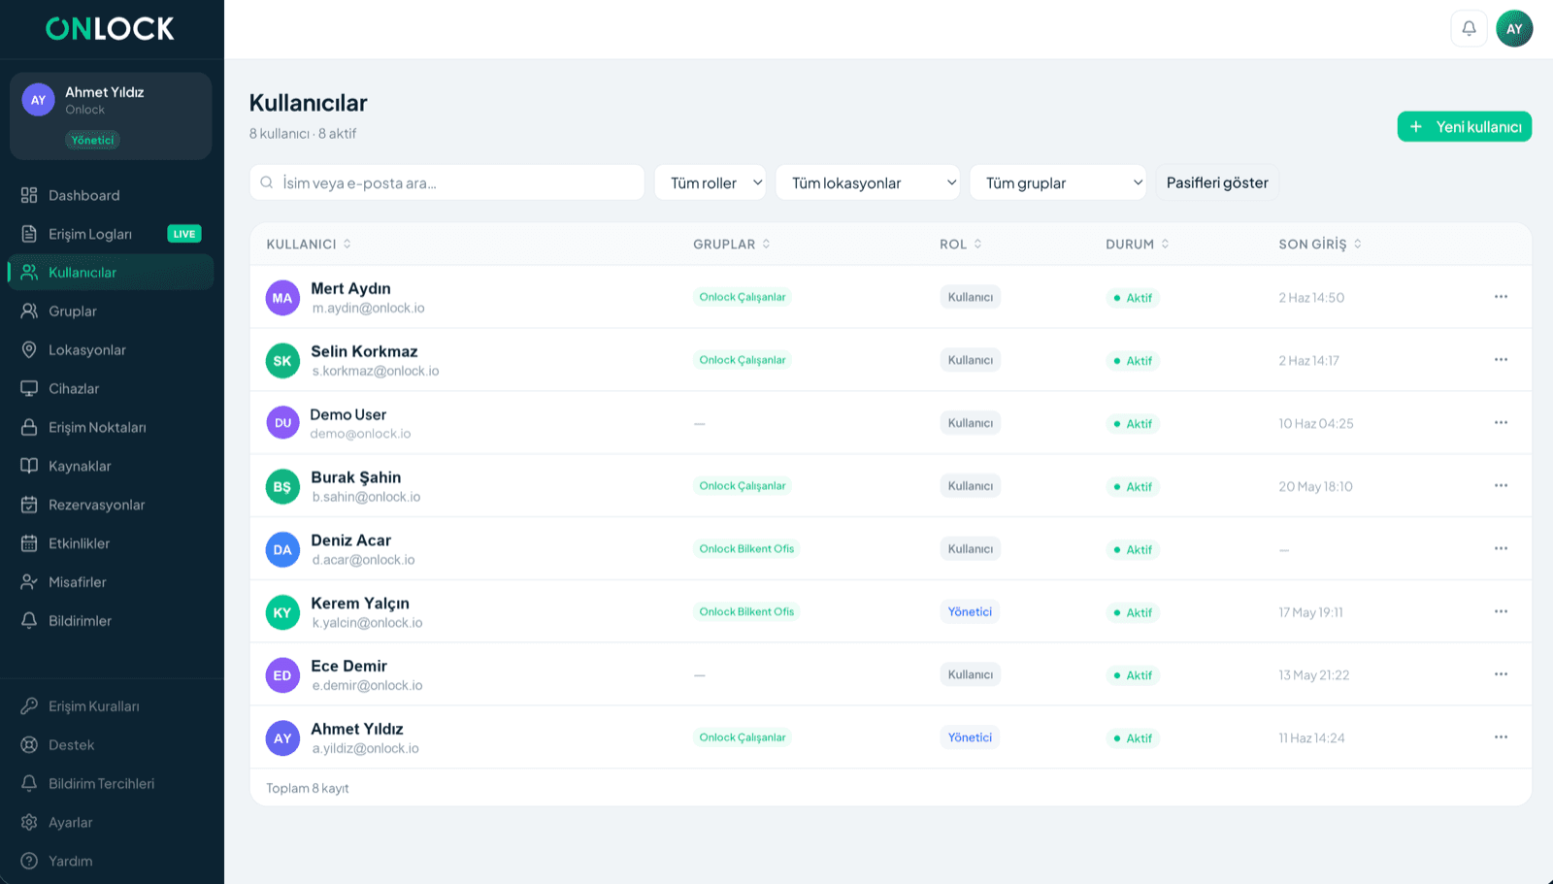This screenshot has width=1553, height=884.
Task: Open the more options for Ahmet Yıldız row
Action: [1501, 737]
